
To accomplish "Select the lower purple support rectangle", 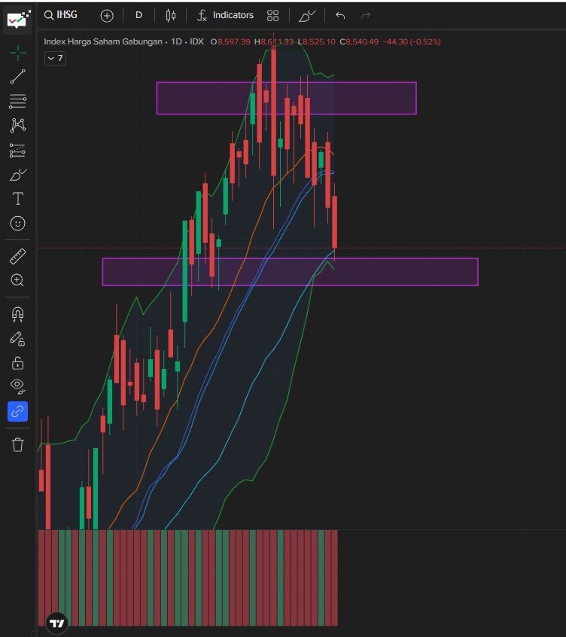I will pyautogui.click(x=290, y=272).
